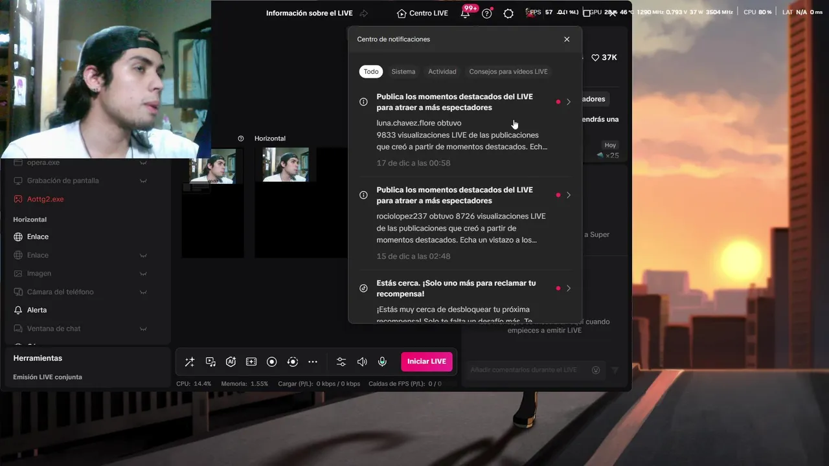Click the 37K likes heart counter
The width and height of the screenshot is (829, 466).
click(604, 58)
